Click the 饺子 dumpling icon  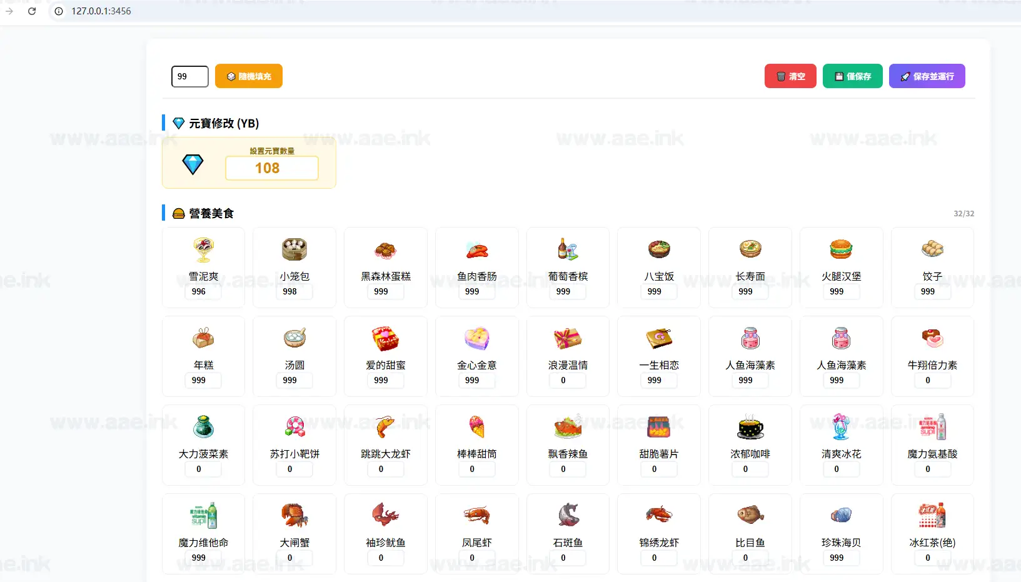(932, 249)
